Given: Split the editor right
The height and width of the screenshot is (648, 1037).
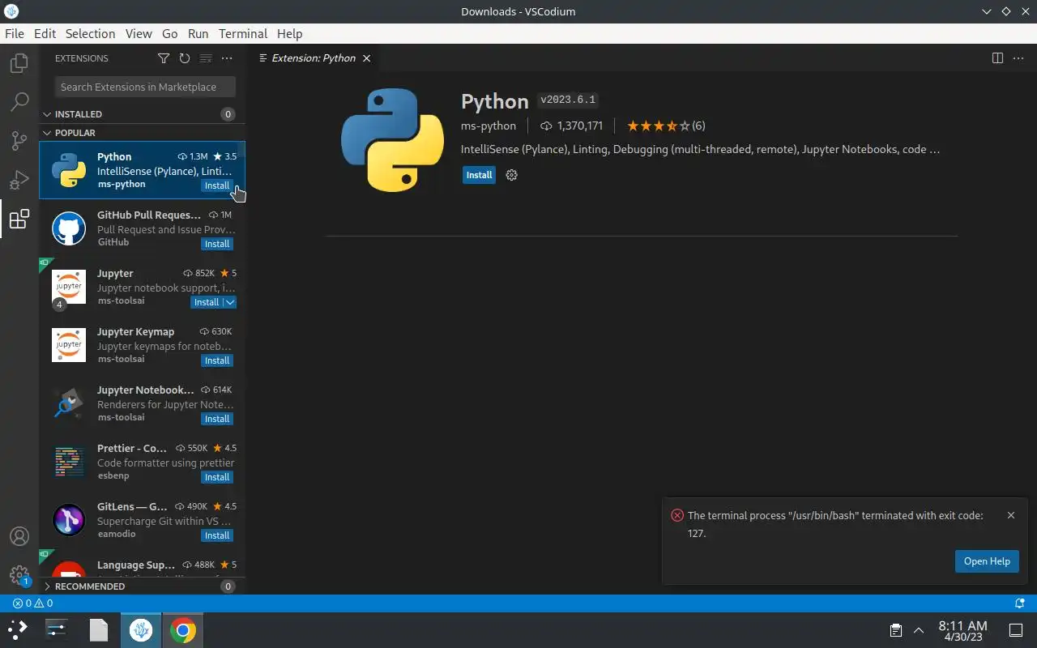Looking at the screenshot, I should 997,58.
